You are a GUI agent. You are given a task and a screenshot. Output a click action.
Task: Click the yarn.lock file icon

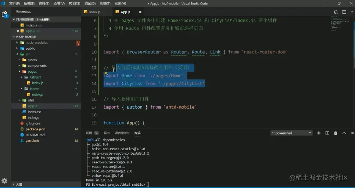[22, 141]
